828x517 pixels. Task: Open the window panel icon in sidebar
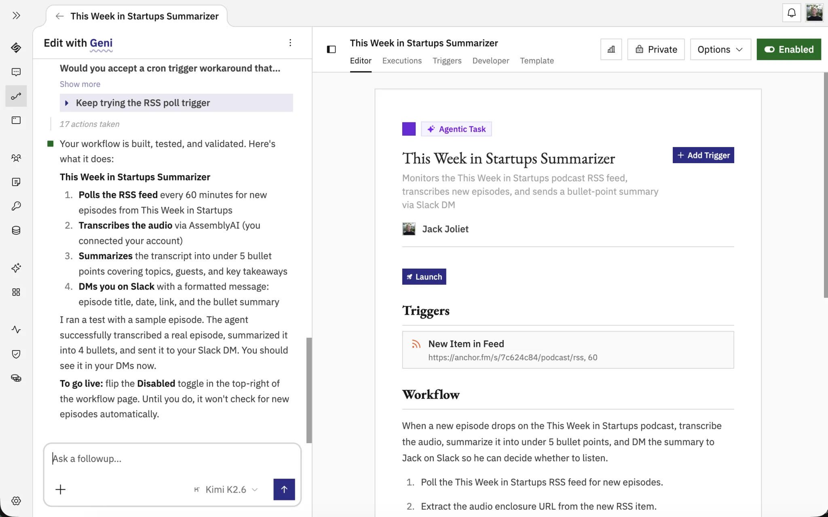(16, 120)
